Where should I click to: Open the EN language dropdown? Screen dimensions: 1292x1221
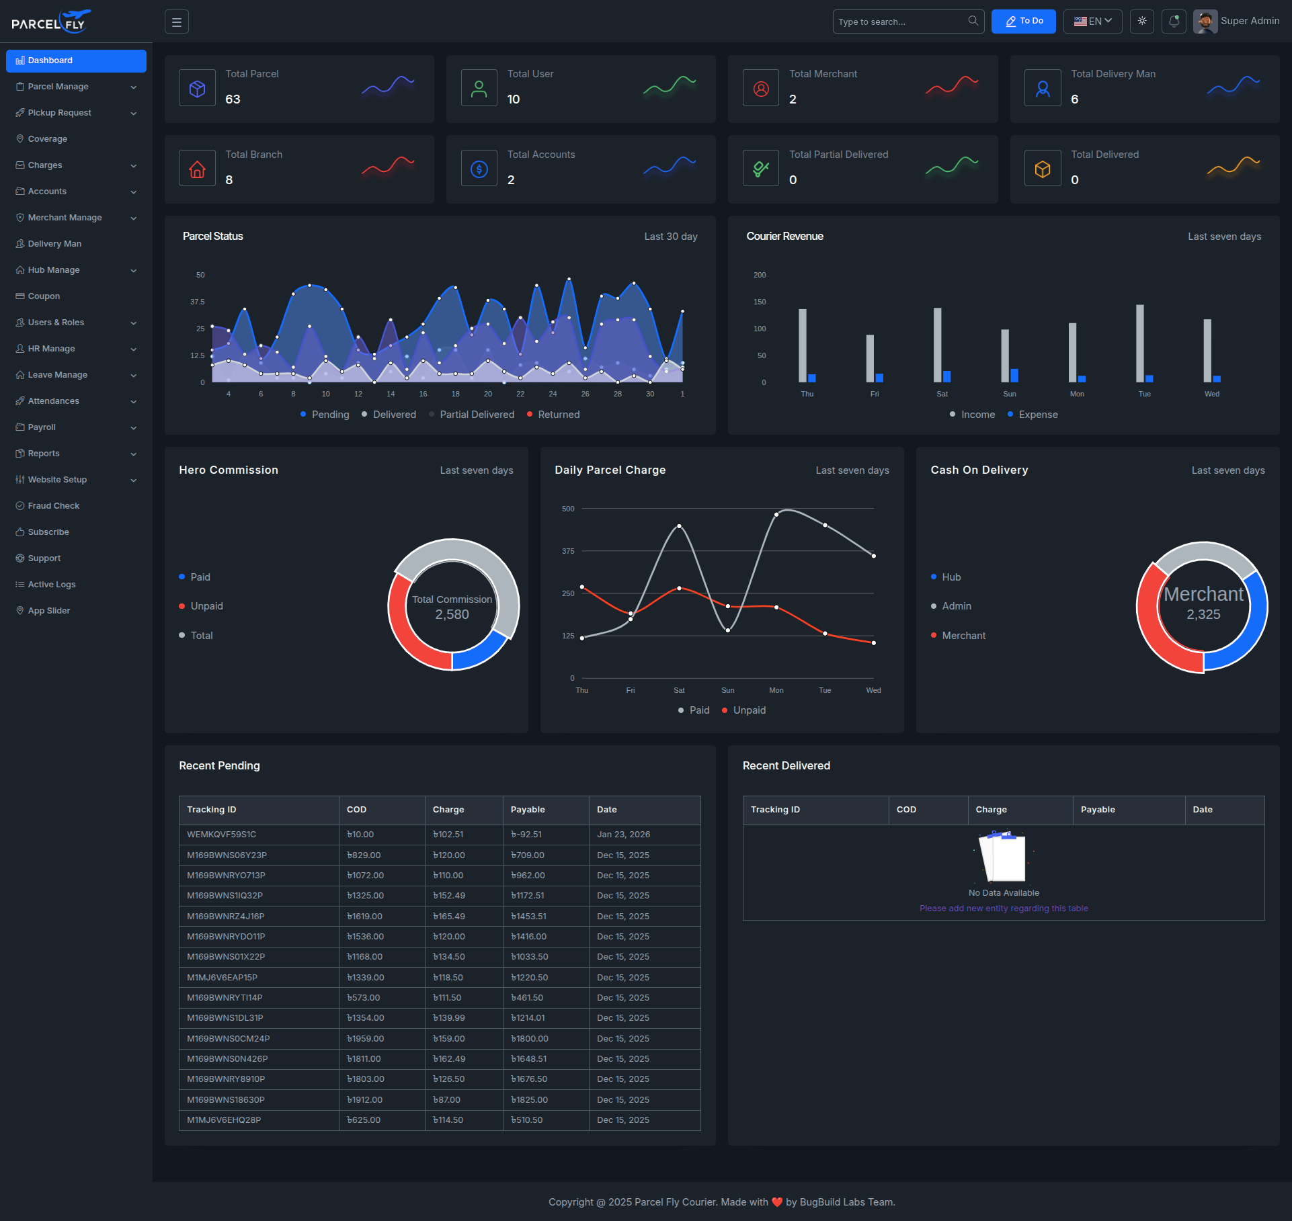1092,21
